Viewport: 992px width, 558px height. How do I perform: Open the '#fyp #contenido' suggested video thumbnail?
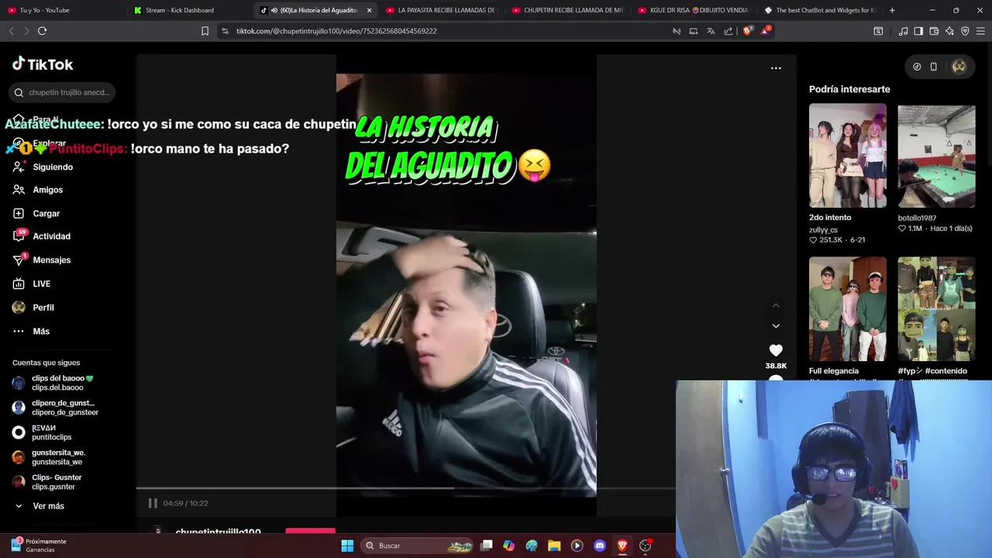pyautogui.click(x=936, y=309)
